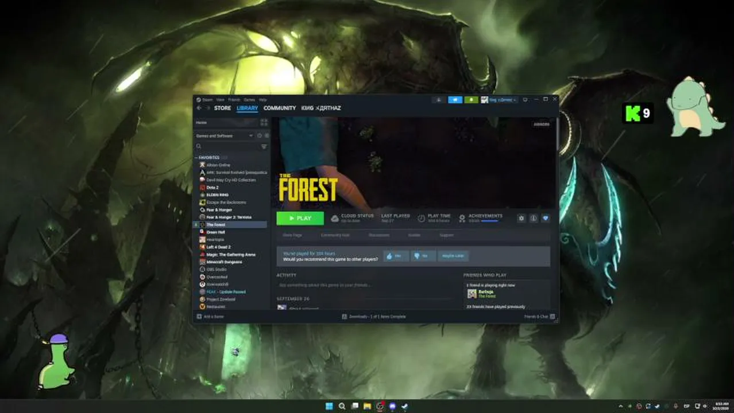Open the Games menu
This screenshot has height=413, width=734.
pos(249,100)
